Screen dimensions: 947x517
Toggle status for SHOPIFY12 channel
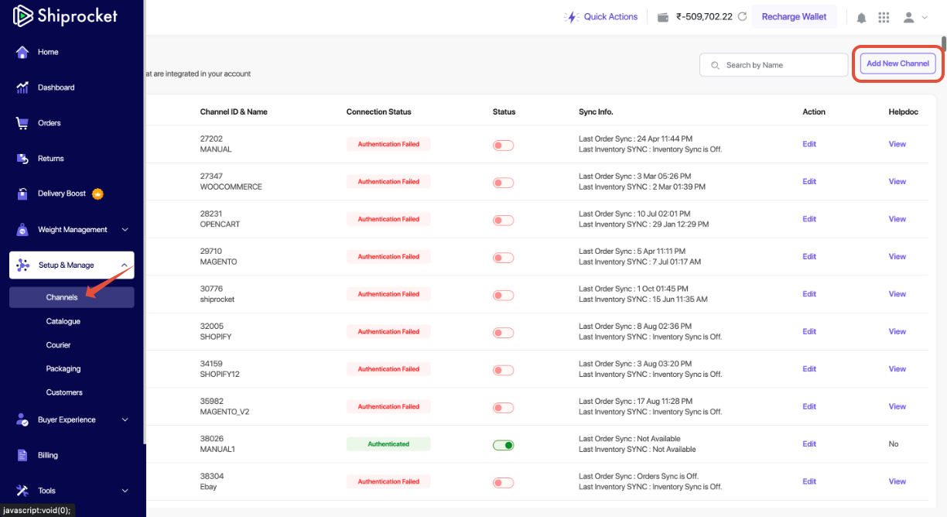tap(503, 370)
